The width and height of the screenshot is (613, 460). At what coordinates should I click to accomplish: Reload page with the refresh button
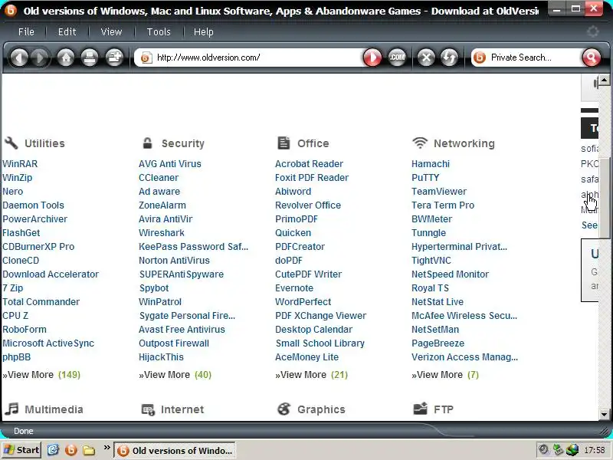pyautogui.click(x=449, y=58)
